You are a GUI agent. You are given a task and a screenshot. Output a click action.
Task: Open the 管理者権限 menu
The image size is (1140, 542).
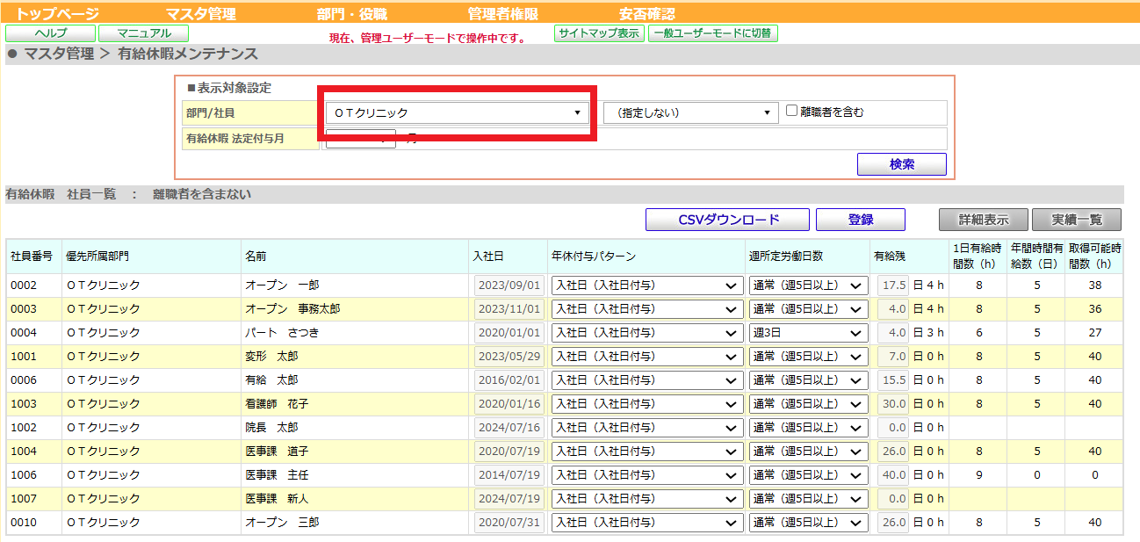(502, 14)
